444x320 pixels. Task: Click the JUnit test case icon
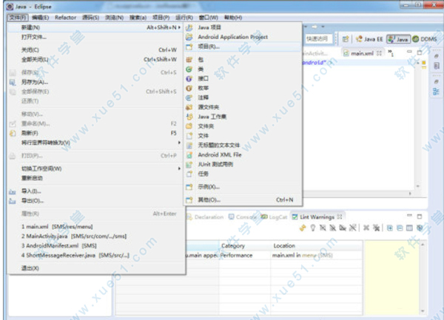point(189,165)
